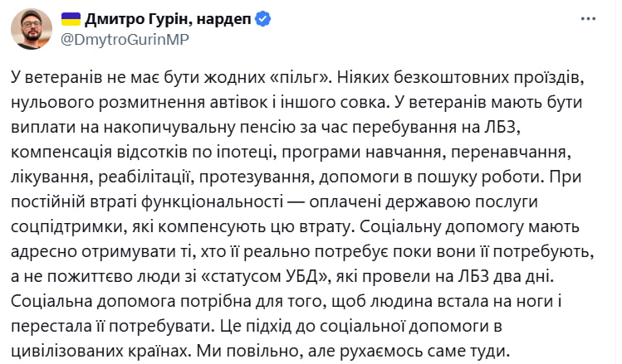Click the phrase 'допомоги в пошуку роботи'
This screenshot has width=622, height=364.
[x=430, y=177]
